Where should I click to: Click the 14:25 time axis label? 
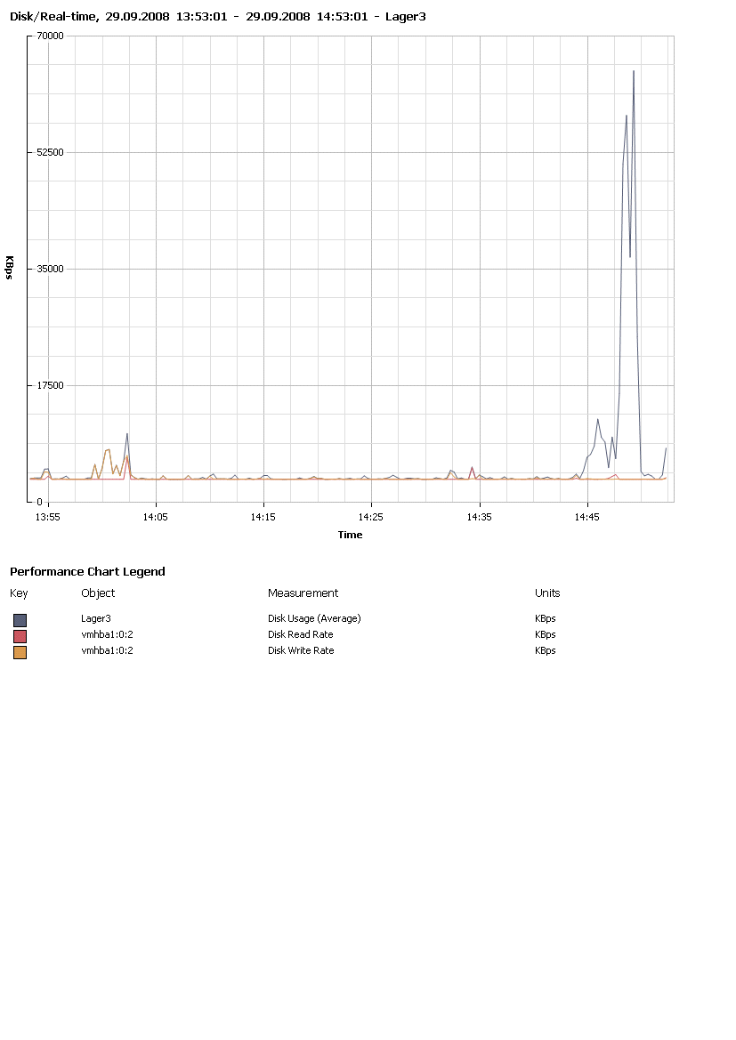click(x=370, y=518)
